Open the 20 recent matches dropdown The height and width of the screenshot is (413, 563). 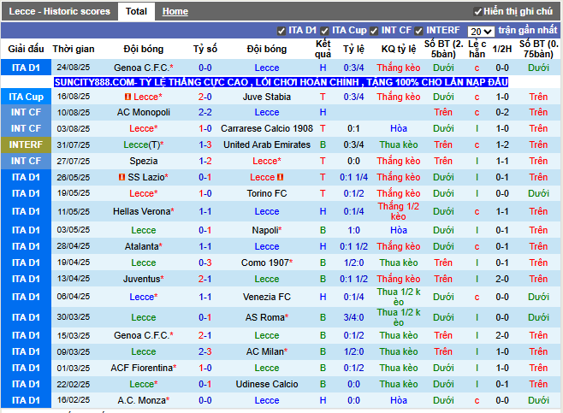pos(481,32)
